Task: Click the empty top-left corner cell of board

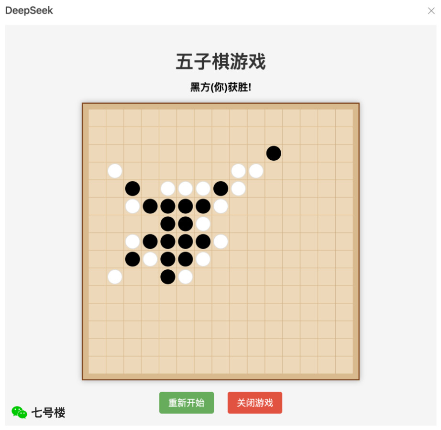Action: click(x=97, y=118)
